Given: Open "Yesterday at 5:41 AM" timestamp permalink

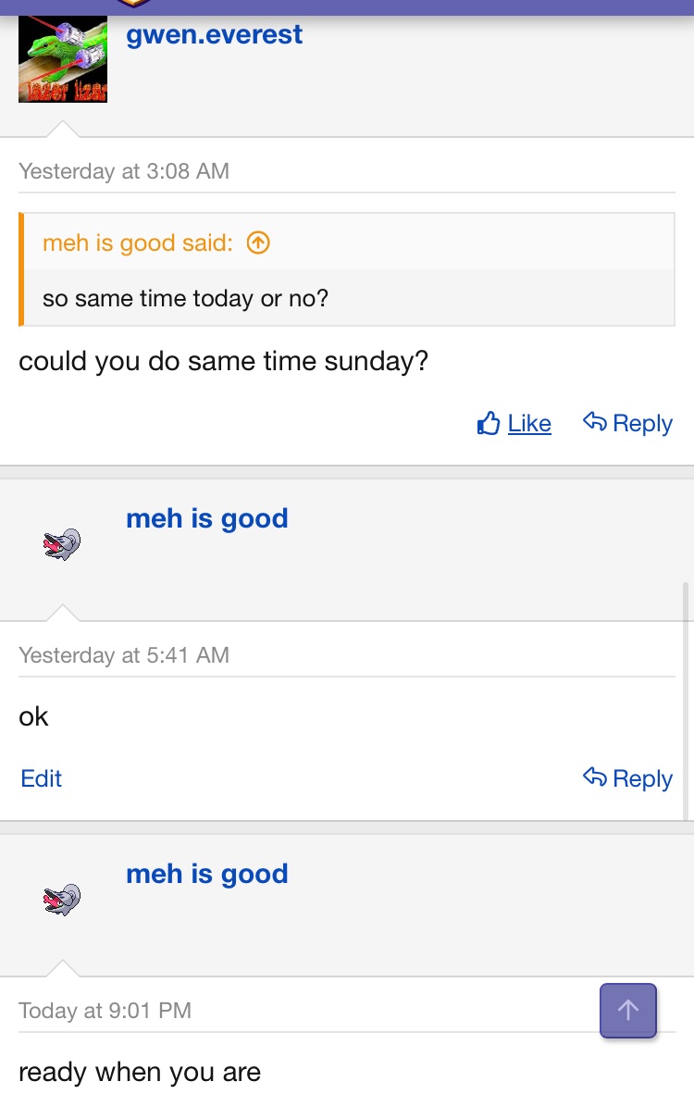Looking at the screenshot, I should (124, 655).
